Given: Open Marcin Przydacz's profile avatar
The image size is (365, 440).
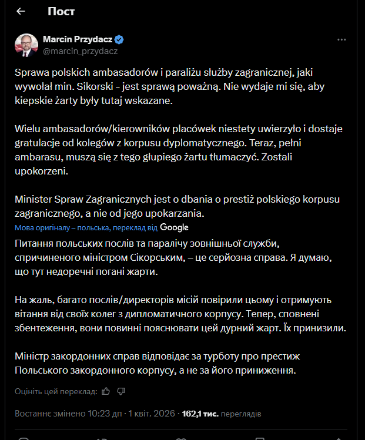Looking at the screenshot, I should click(x=26, y=45).
